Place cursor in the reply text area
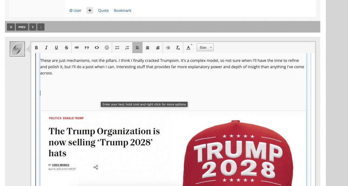Screen dimensions: 348x186 (173, 93)
